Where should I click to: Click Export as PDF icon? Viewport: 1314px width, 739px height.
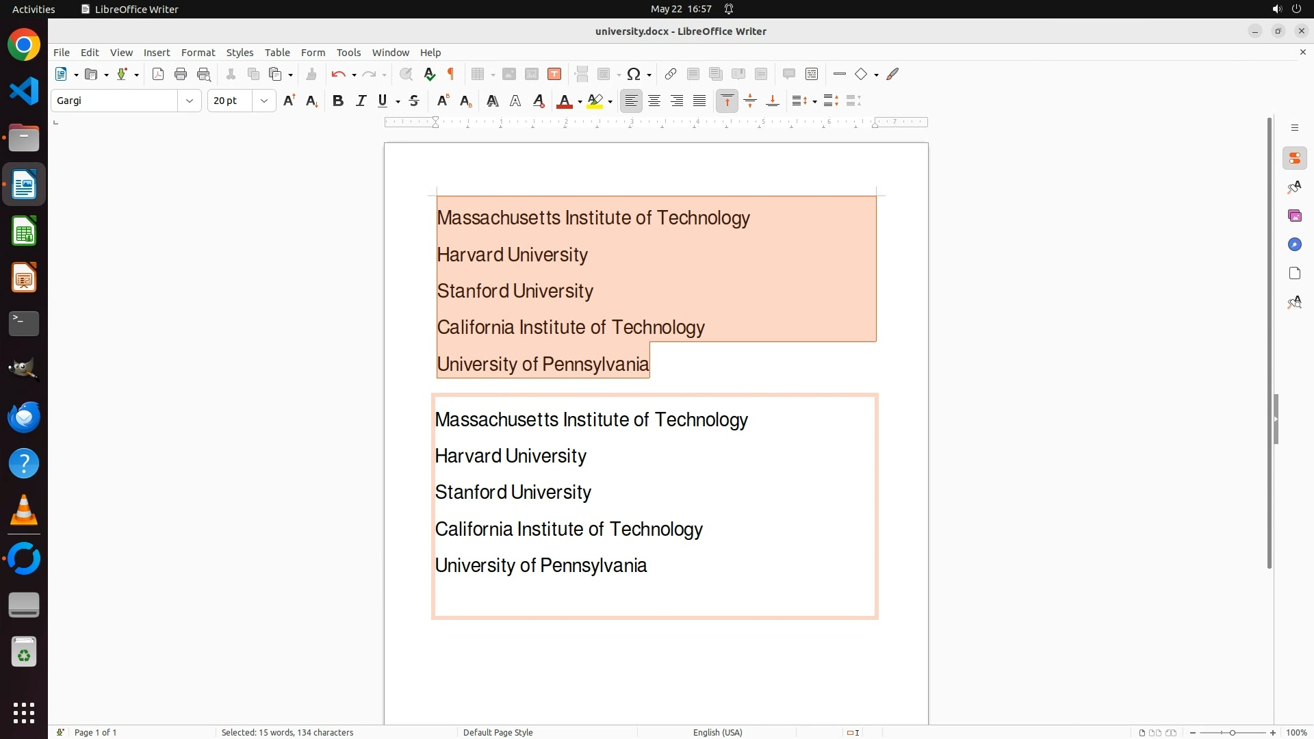click(158, 75)
